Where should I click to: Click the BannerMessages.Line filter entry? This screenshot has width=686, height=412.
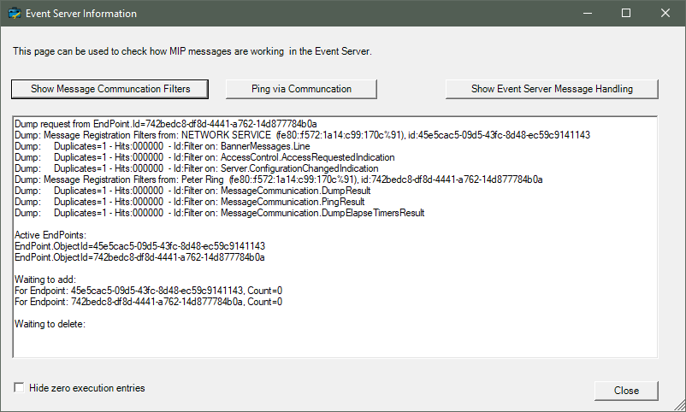pos(163,146)
